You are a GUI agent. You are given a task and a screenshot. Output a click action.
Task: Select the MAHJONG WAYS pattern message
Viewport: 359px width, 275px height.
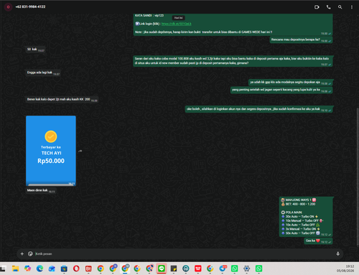(306, 217)
